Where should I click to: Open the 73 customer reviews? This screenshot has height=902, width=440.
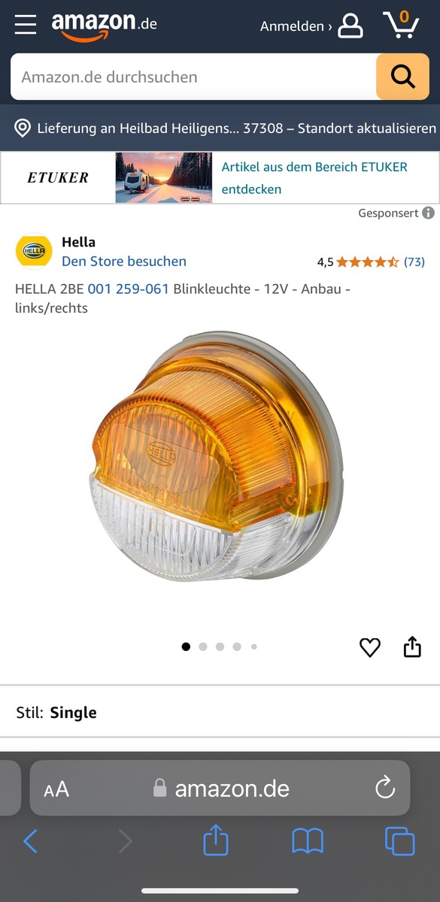414,262
